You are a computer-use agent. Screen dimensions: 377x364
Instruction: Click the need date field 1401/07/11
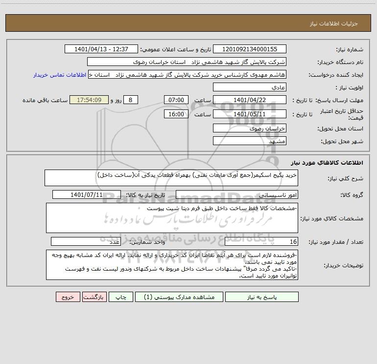point(87,194)
